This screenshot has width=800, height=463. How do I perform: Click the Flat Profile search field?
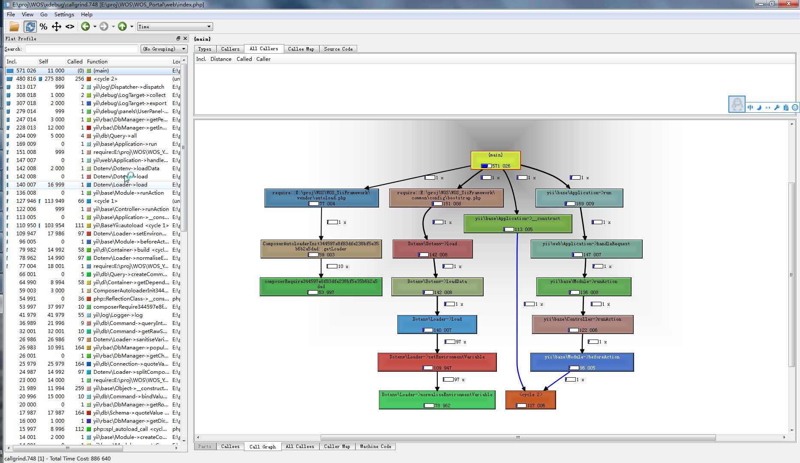point(81,49)
